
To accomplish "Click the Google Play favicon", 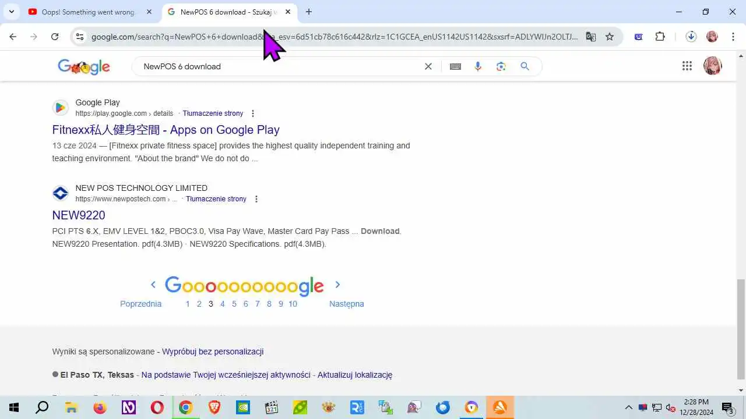I will [61, 108].
